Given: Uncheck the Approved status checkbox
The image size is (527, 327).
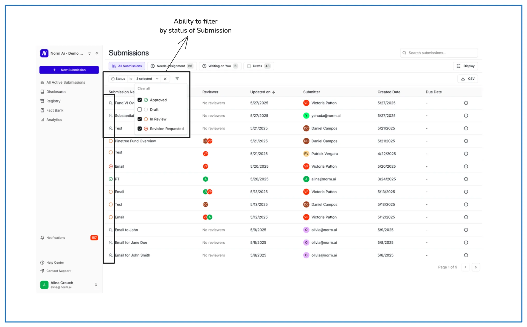Looking at the screenshot, I should 140,100.
